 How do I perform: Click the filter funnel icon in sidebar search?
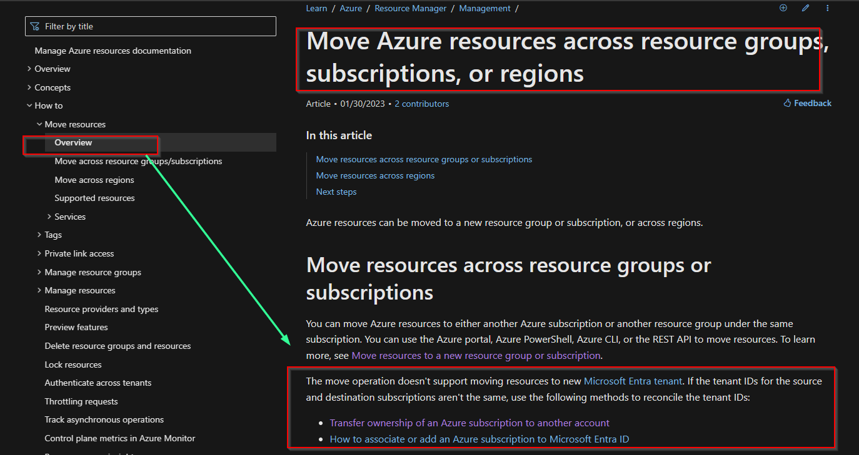(x=35, y=26)
